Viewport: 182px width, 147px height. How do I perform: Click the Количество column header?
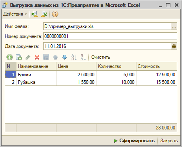point(116,66)
